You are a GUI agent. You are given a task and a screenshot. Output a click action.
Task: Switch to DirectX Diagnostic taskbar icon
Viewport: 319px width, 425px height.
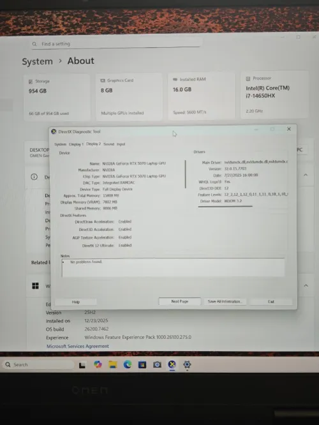pyautogui.click(x=172, y=364)
